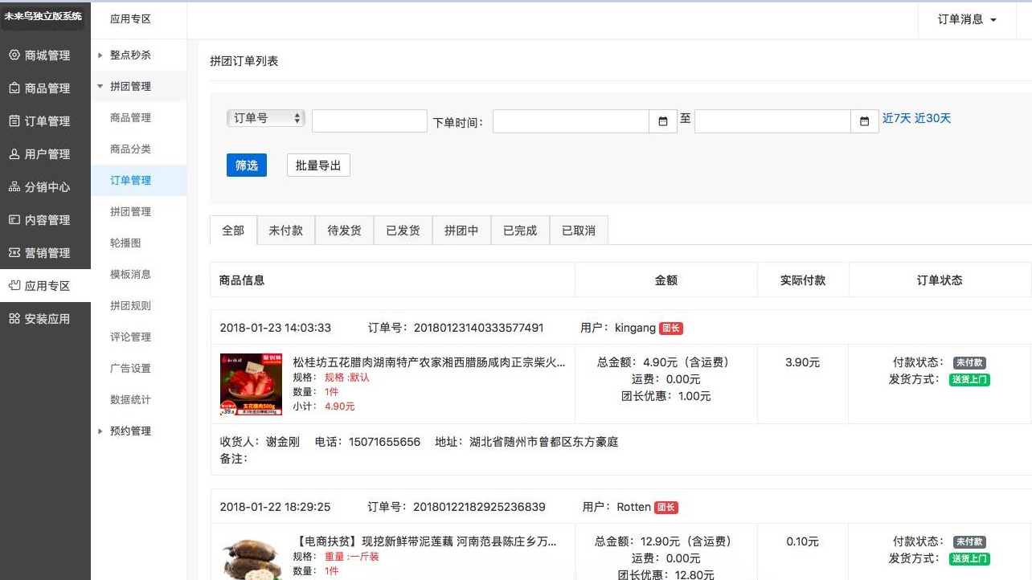Click the 商品管理 bag icon in sidebar
This screenshot has height=580, width=1032.
pos(14,88)
